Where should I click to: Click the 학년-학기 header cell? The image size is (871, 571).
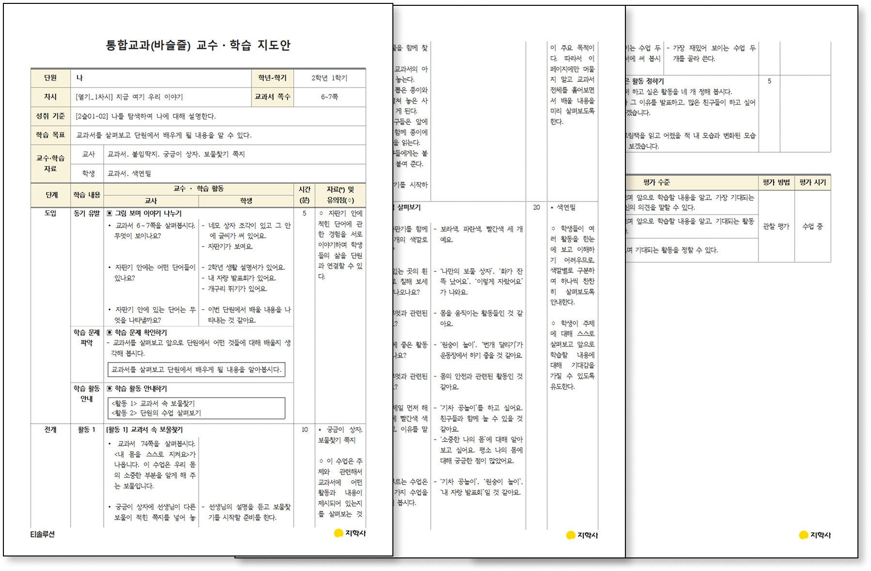[272, 78]
